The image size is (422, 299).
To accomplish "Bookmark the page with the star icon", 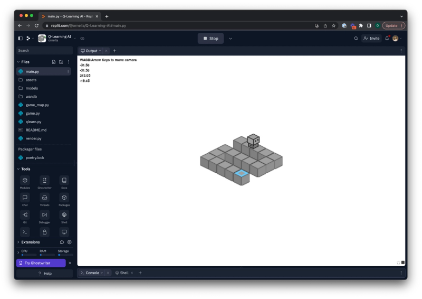I will click(334, 25).
